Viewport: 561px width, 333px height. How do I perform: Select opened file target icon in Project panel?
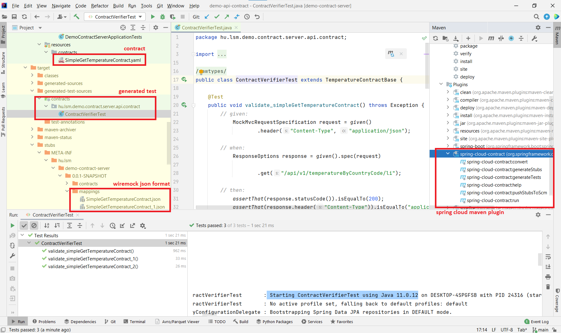click(x=123, y=27)
